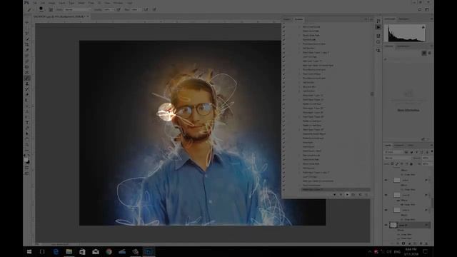Click Play selection in Actions panel
This screenshot has height=257, width=457.
pyautogui.click(x=347, y=194)
